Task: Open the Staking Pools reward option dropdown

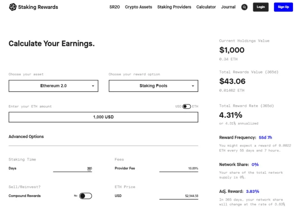Action: click(x=153, y=86)
